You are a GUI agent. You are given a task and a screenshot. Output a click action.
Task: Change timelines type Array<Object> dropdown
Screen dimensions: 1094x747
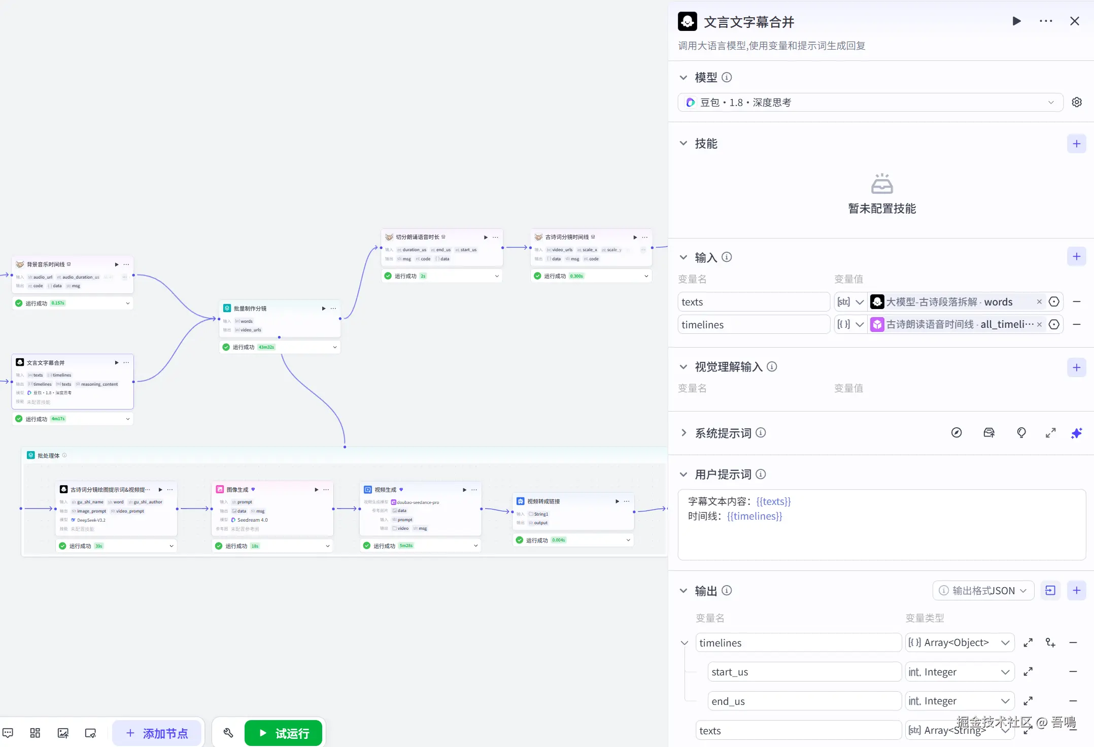click(x=959, y=643)
